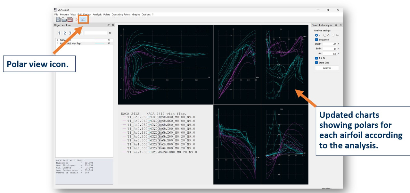Switch to OpPoint view icon
410x193 pixels.
[77, 20]
